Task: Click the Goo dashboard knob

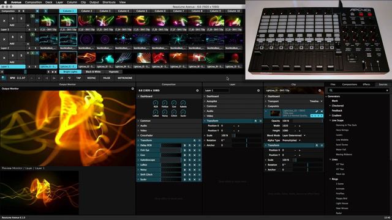Action: pyautogui.click(x=174, y=103)
